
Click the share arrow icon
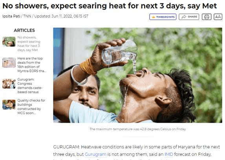184,17
